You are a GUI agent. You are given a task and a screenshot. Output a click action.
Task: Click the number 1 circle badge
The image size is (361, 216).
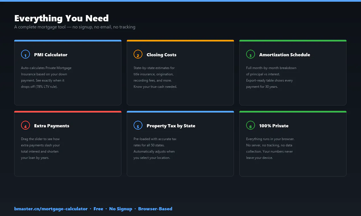pos(25,54)
